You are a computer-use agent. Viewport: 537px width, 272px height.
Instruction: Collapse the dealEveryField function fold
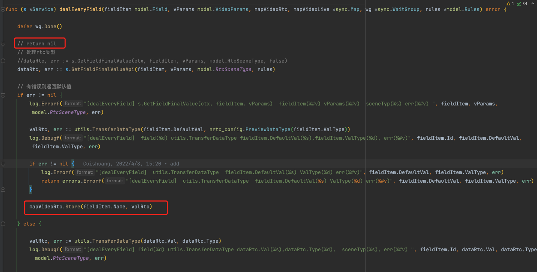[x=3, y=9]
